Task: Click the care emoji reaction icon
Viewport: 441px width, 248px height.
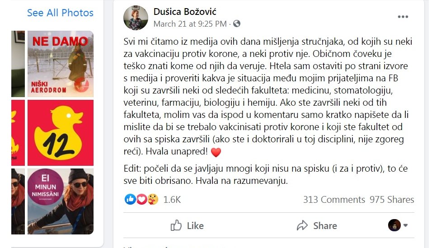Action: [153, 199]
